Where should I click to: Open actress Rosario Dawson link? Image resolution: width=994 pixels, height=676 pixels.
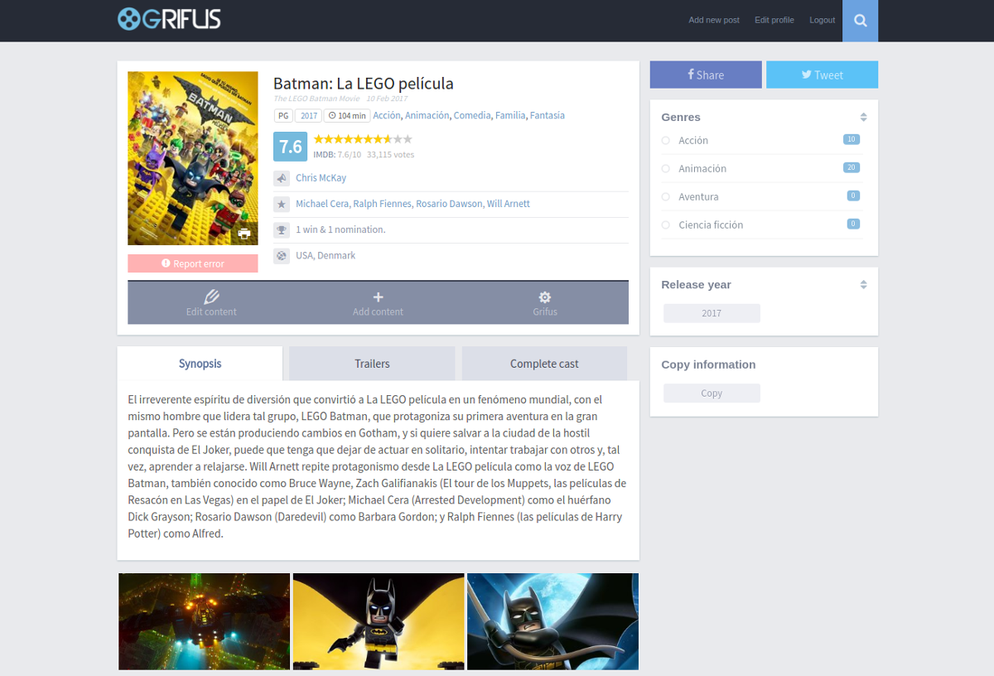[x=449, y=204]
